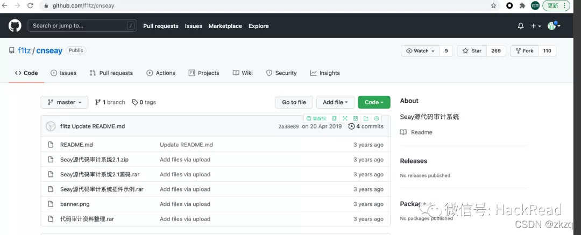The width and height of the screenshot is (581, 235).
Task: Click the watchers count 9
Action: 446,51
